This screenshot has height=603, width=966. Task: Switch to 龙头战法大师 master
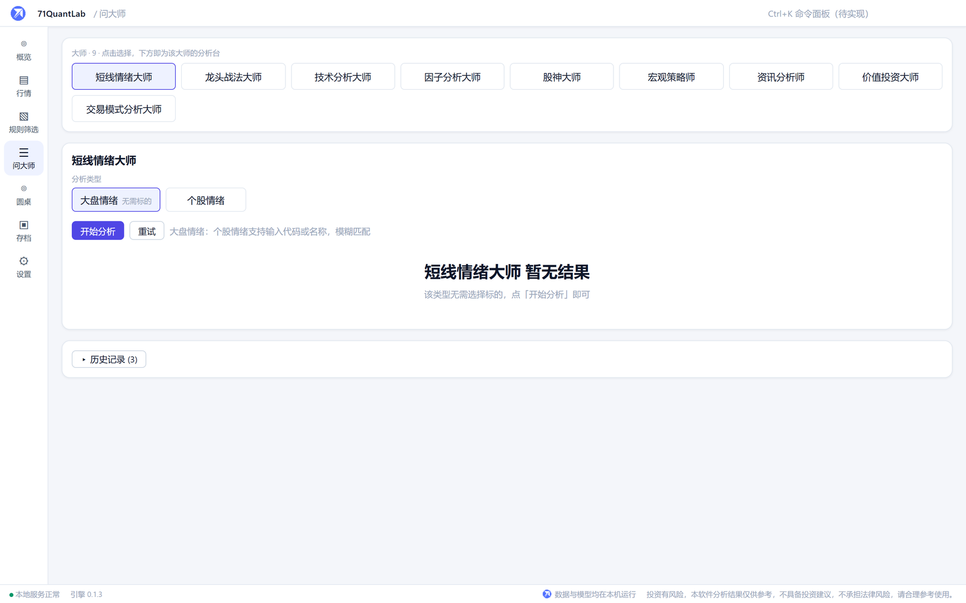pos(233,77)
